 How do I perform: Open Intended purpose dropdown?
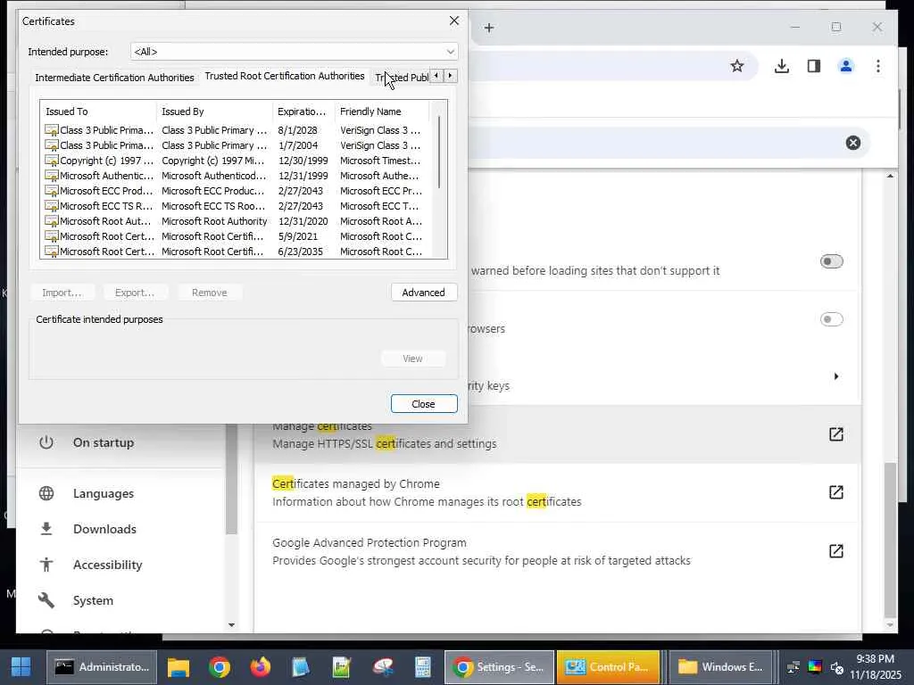[294, 51]
